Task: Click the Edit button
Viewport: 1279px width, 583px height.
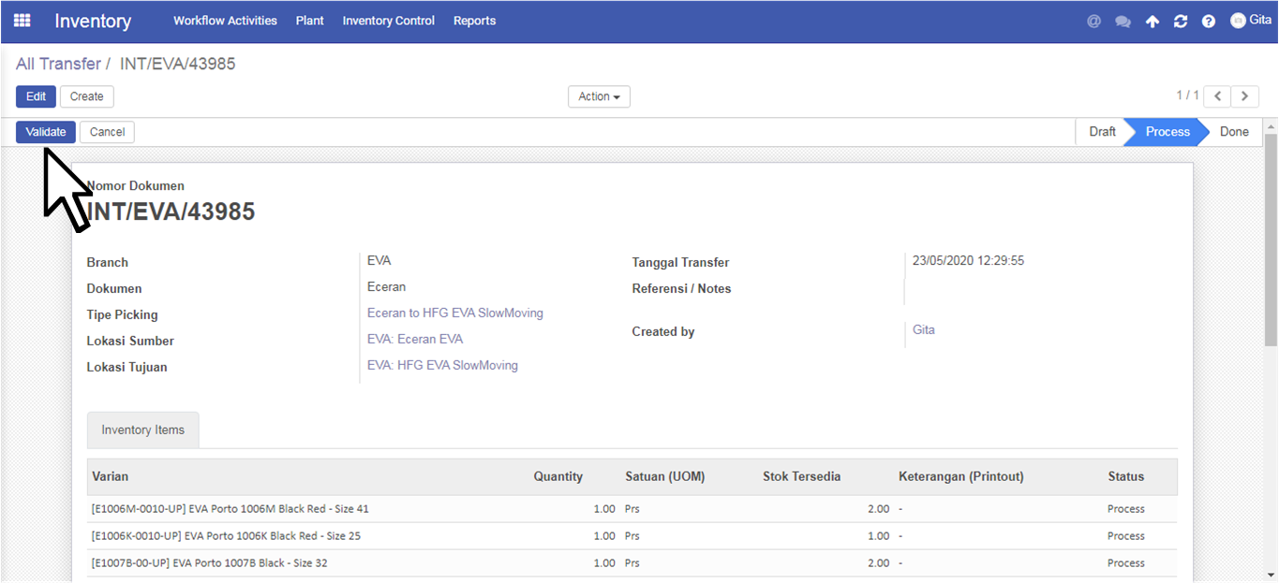Action: point(36,96)
